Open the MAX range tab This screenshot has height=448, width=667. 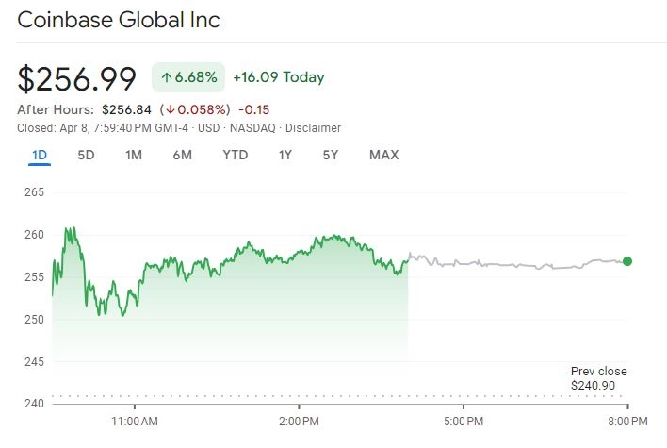tap(384, 155)
